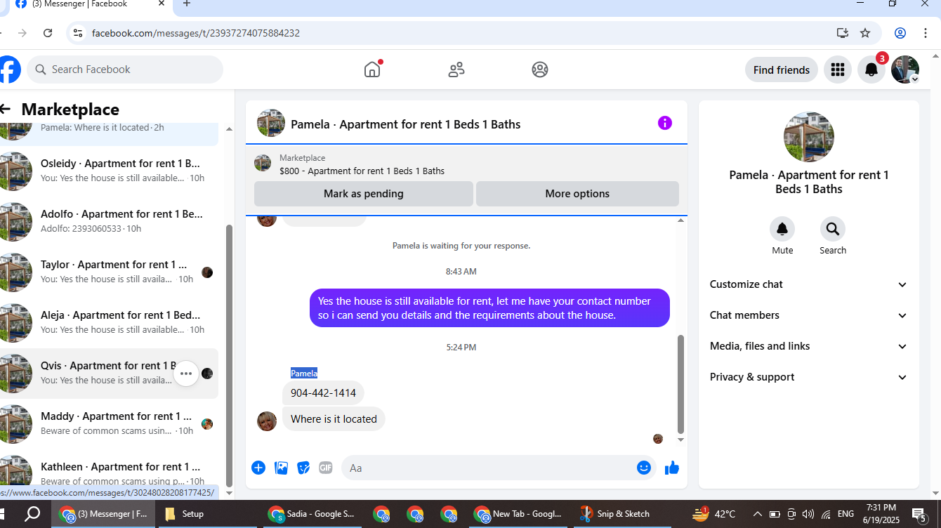
Task: Open the Chrome profile icon
Action: 900,33
